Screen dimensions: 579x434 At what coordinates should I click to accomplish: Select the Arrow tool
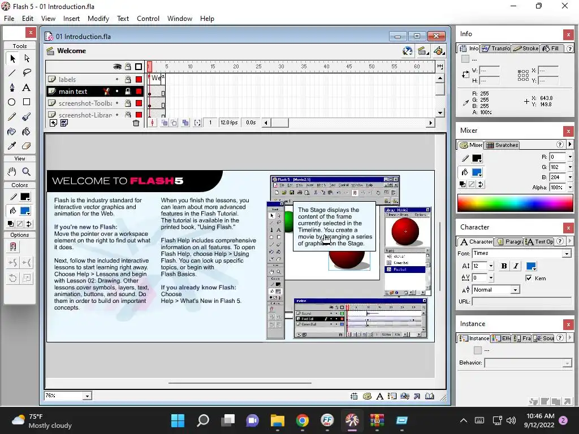[12, 58]
